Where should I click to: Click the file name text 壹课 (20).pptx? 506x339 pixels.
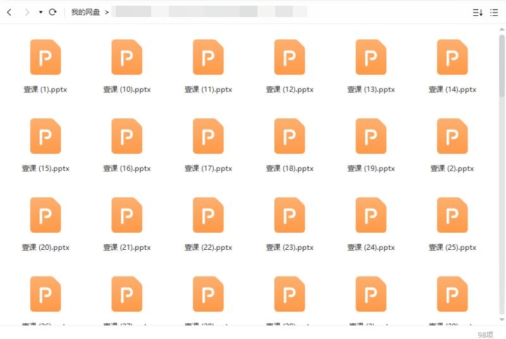point(46,248)
